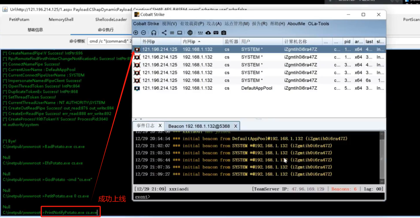The height and width of the screenshot is (218, 420).
Task: Open the 视图(V) menu
Action: coord(169,23)
